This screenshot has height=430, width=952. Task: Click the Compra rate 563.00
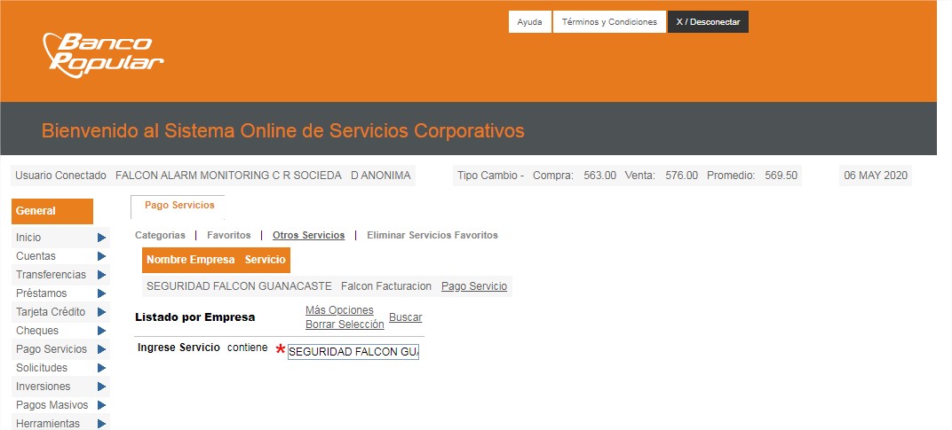coord(599,176)
